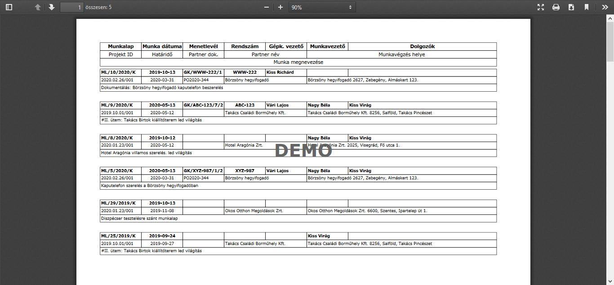
Task: Zoom in with the plus button
Action: [280, 7]
